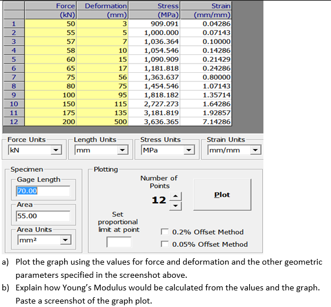Click Stress cell 1,000.000
The width and height of the screenshot is (331, 307).
click(154, 33)
